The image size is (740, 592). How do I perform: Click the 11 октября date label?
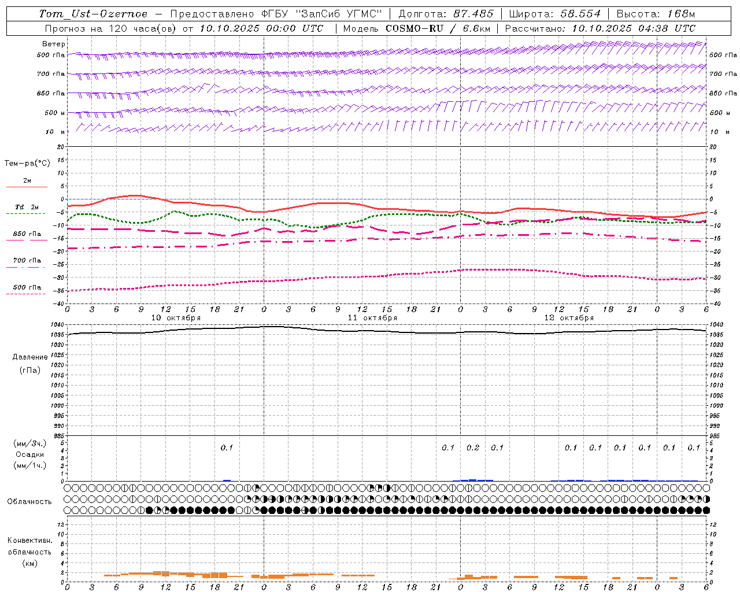pyautogui.click(x=372, y=318)
